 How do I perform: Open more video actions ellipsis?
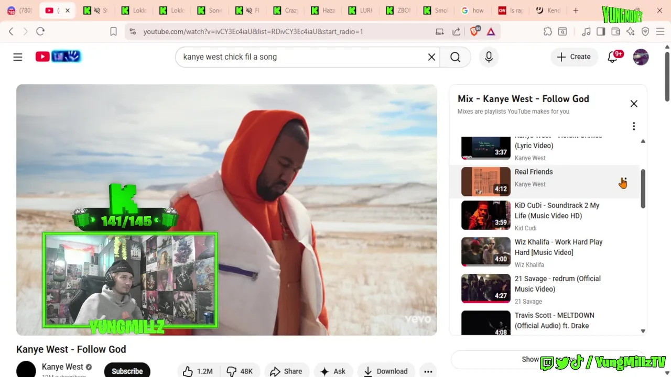pyautogui.click(x=428, y=371)
